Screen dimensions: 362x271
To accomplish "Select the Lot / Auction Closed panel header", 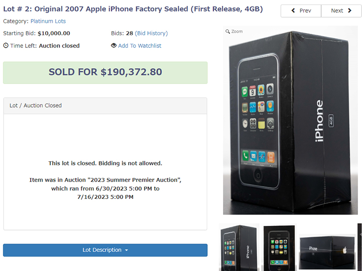I will pos(105,106).
